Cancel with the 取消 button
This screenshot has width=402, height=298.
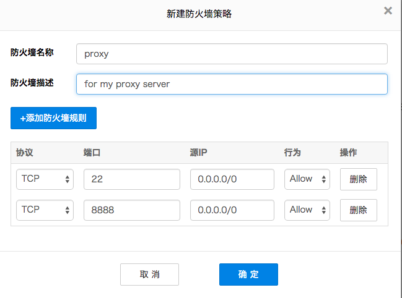pyautogui.click(x=149, y=275)
